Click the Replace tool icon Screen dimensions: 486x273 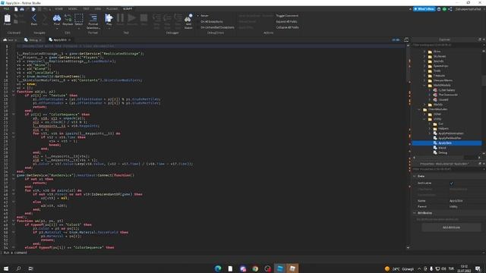(68, 19)
